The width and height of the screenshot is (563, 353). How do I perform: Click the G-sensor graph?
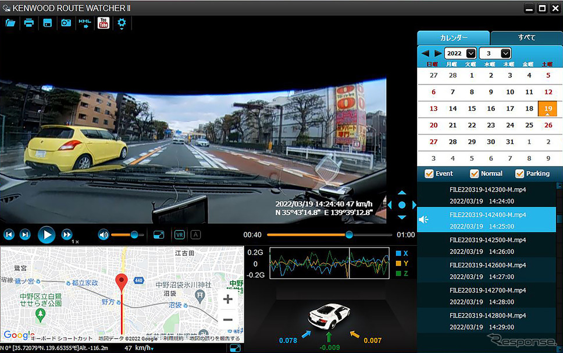click(x=329, y=263)
